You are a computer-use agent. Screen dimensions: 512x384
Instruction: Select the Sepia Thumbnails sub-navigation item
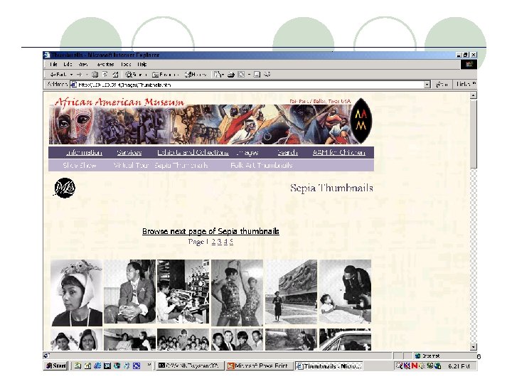(x=181, y=165)
